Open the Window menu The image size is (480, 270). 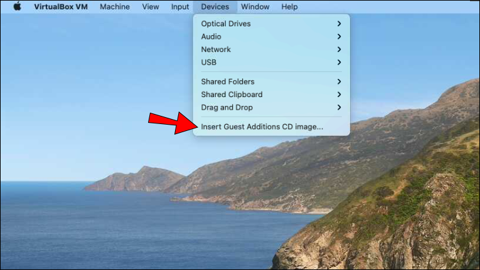coord(255,6)
